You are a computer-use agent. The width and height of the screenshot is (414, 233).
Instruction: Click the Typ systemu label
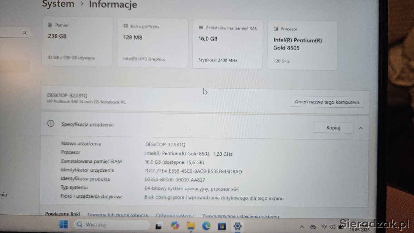pyautogui.click(x=74, y=187)
